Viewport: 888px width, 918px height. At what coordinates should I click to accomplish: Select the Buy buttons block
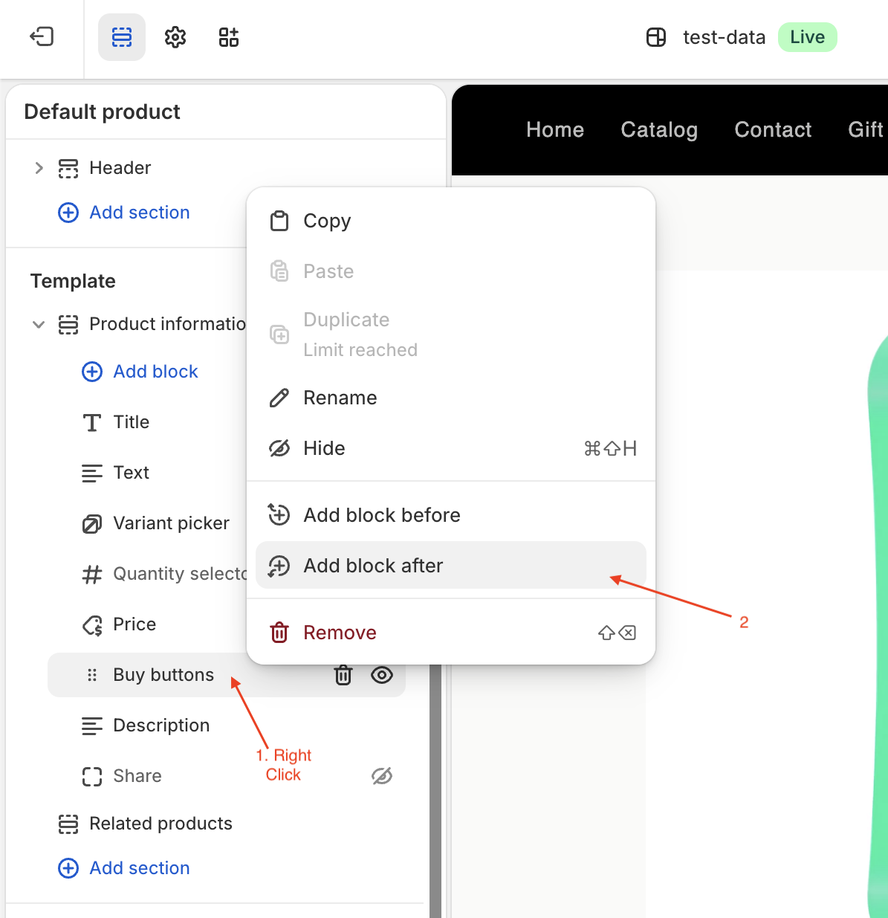(x=227, y=675)
